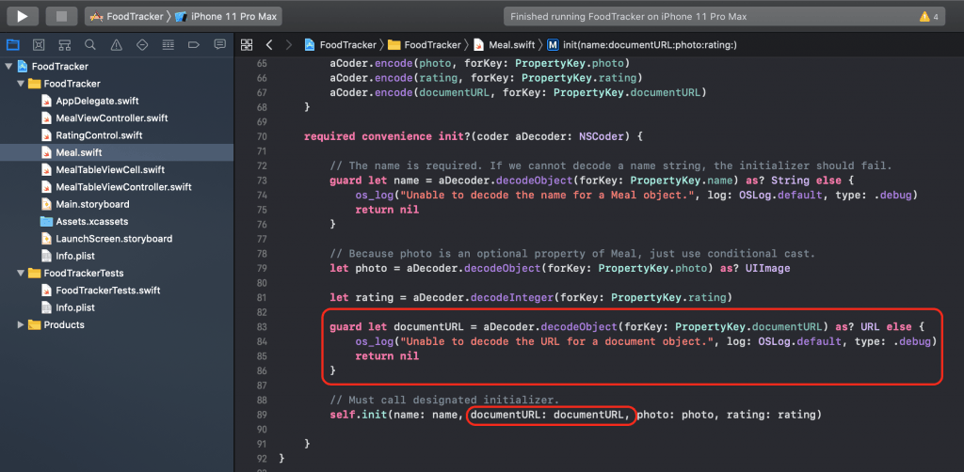Click 'self' keyword on line 89
This screenshot has width=964, height=472.
point(343,416)
